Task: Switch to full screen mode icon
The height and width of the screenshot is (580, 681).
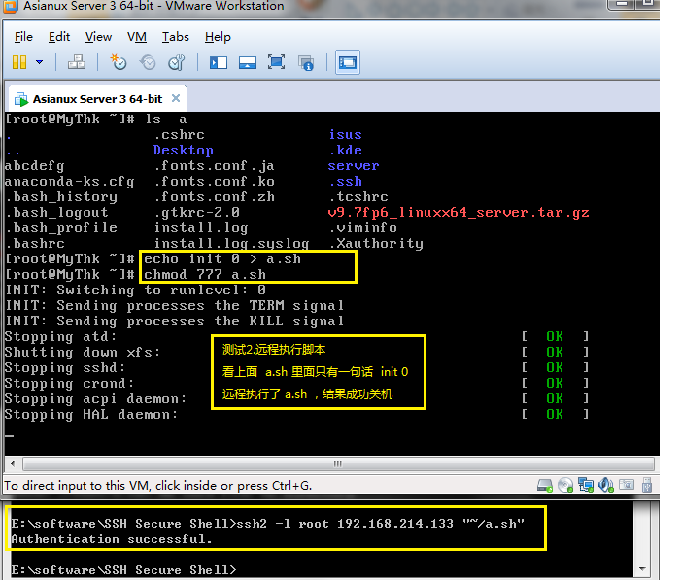Action: 276,62
